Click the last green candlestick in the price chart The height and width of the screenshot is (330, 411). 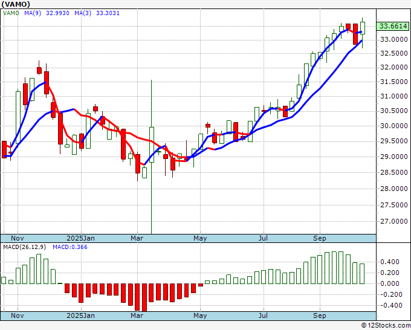[363, 28]
